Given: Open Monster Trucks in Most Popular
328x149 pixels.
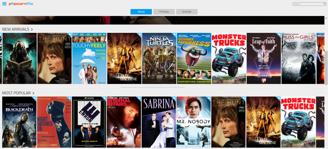Looking at the screenshot, I should [298, 122].
